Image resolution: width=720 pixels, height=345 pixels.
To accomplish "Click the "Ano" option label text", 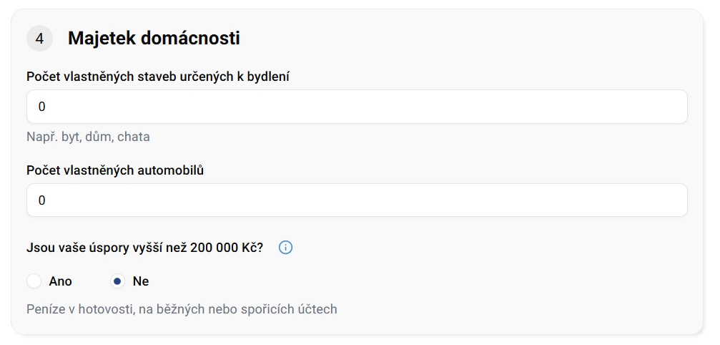I will 61,281.
